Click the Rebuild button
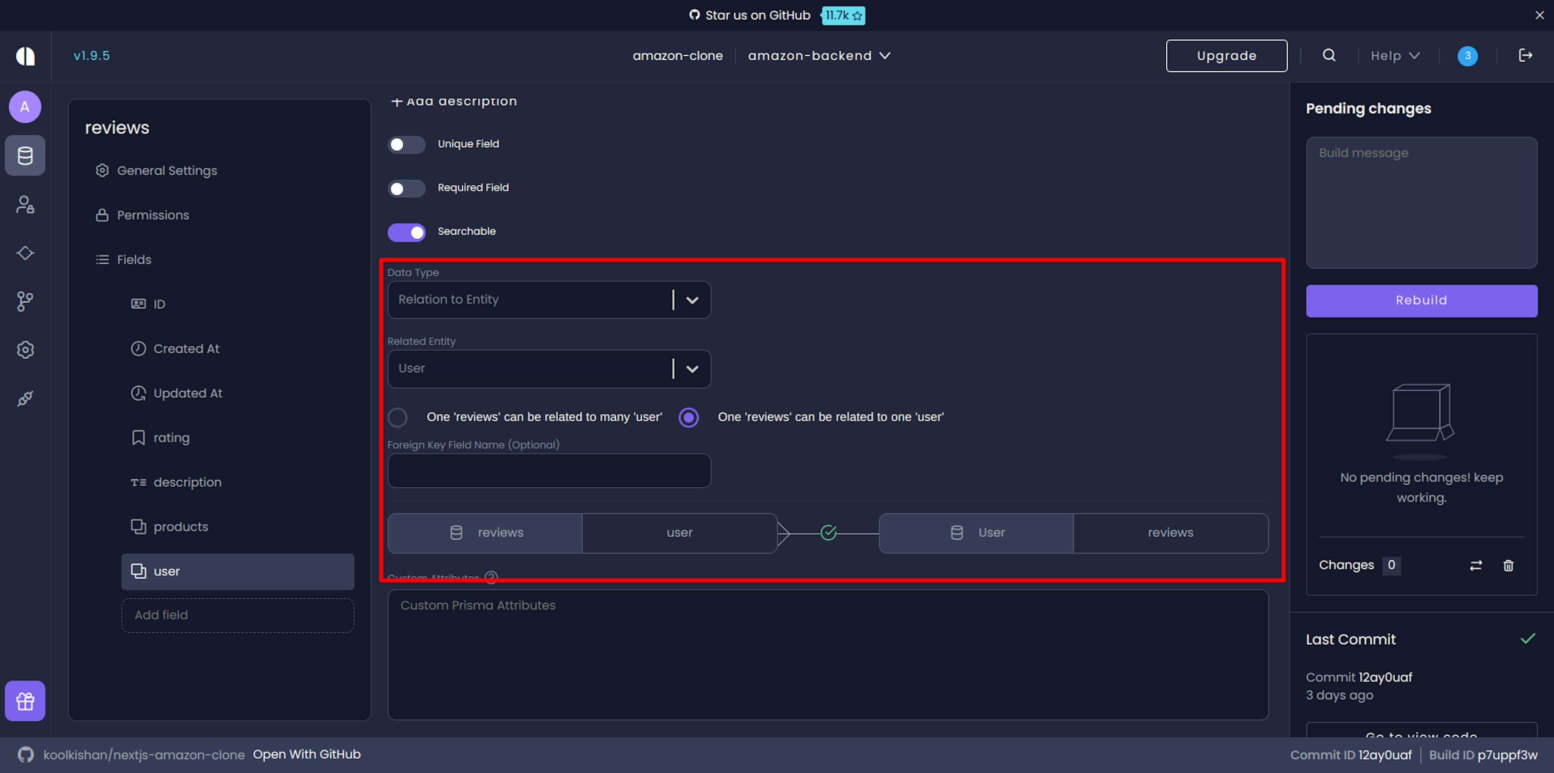This screenshot has height=773, width=1554. (1421, 301)
